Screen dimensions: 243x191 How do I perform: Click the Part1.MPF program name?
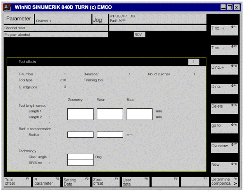[x=118, y=21]
